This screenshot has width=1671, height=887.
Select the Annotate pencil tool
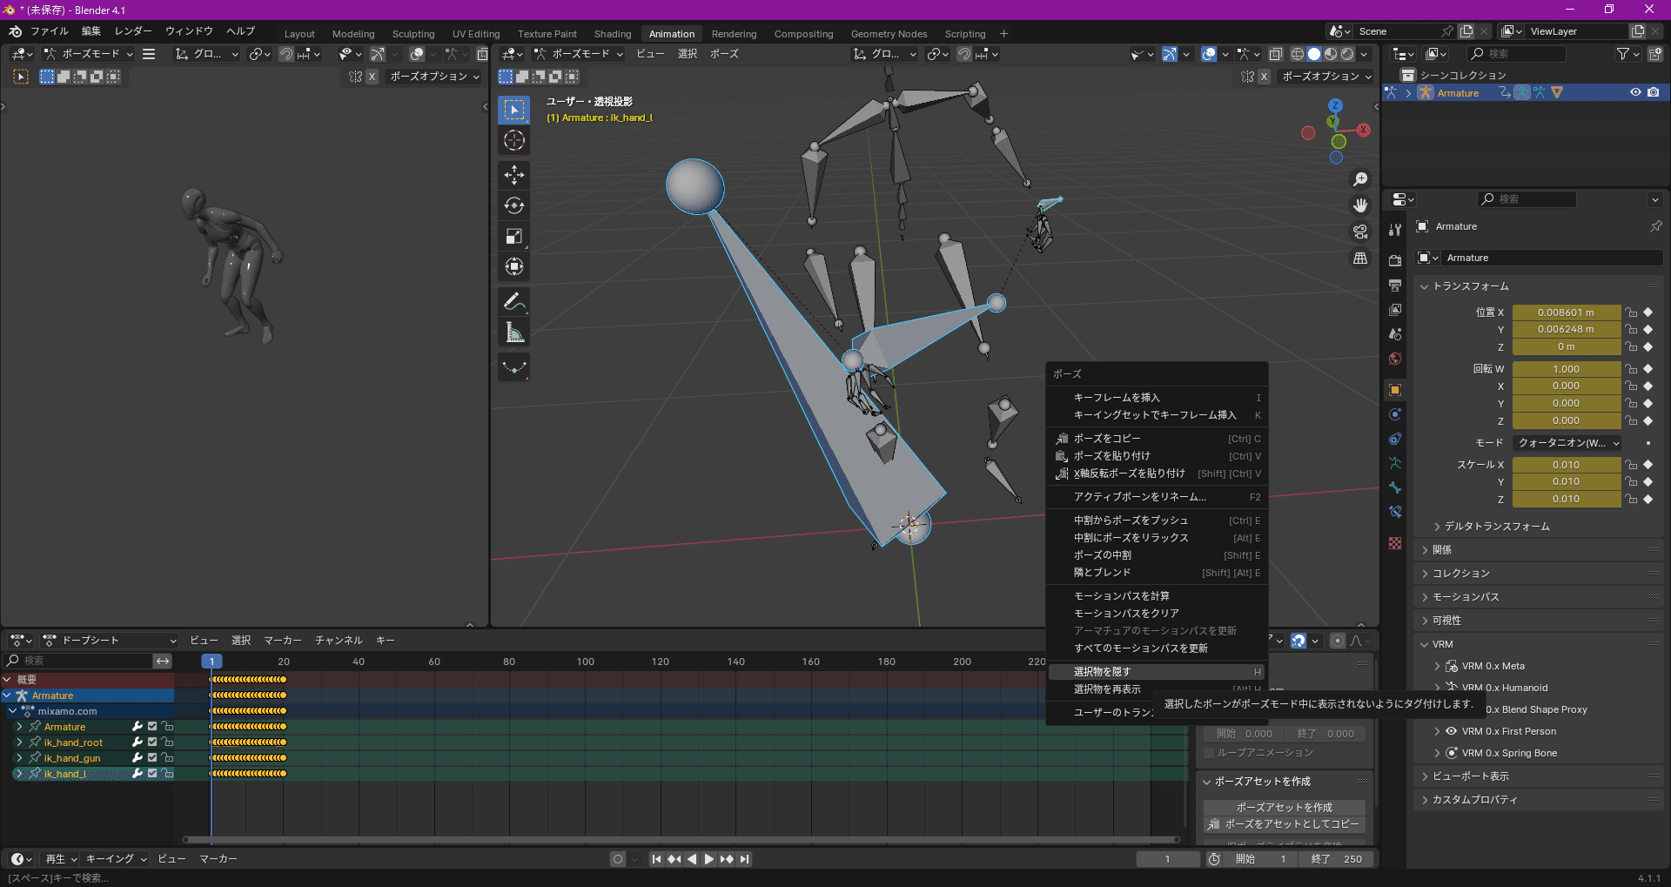pyautogui.click(x=514, y=302)
